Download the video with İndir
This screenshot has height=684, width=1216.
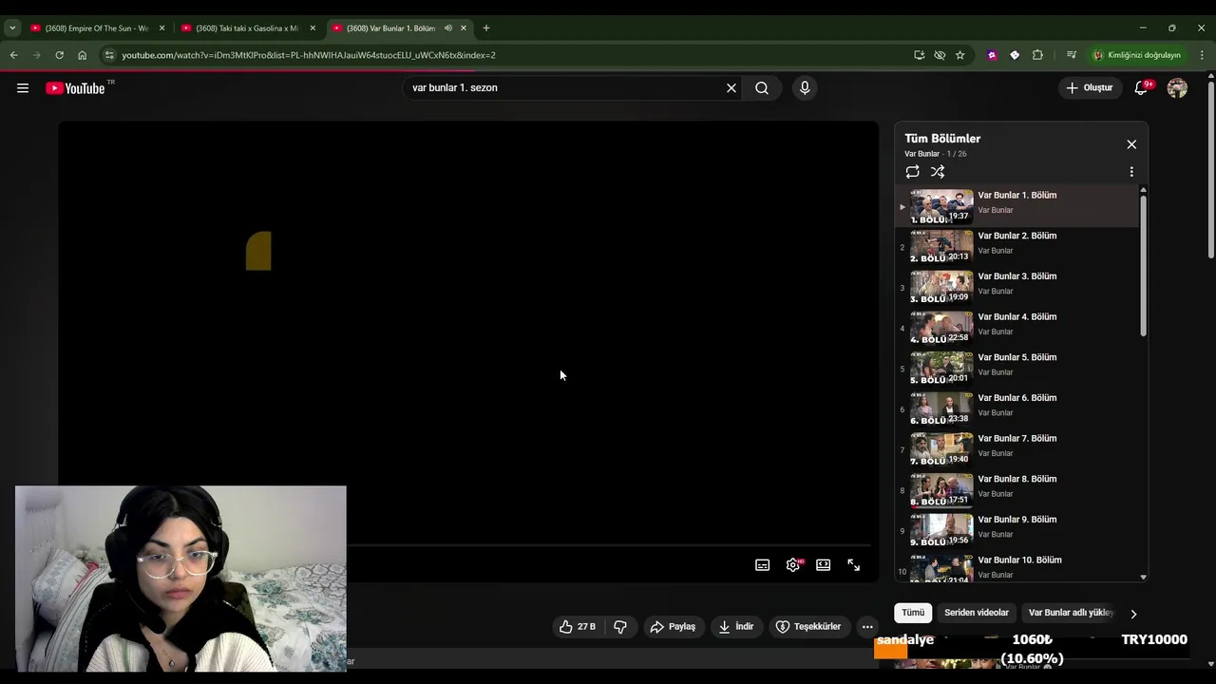click(736, 626)
